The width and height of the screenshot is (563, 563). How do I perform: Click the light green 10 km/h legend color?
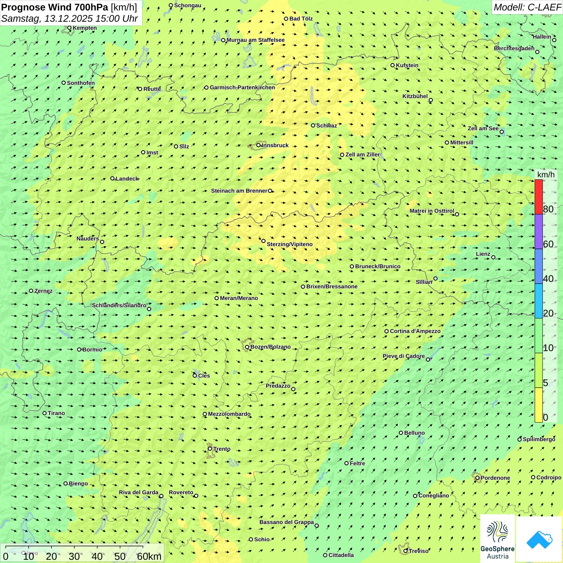point(538,336)
